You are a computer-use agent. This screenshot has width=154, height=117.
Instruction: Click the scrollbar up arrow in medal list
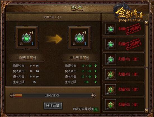click(147, 23)
